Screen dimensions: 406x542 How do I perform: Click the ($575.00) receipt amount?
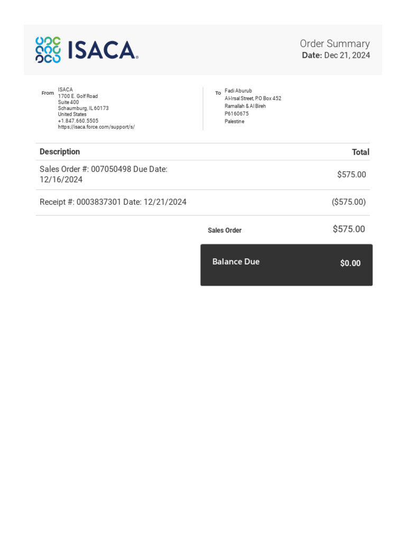click(348, 202)
